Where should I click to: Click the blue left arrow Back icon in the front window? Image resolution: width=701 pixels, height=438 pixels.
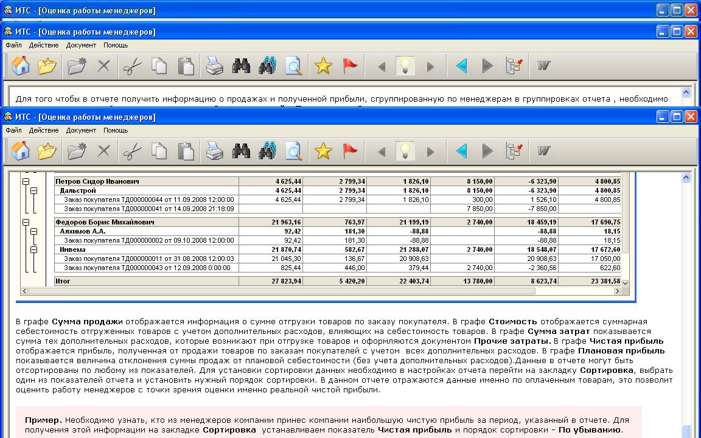[x=461, y=151]
